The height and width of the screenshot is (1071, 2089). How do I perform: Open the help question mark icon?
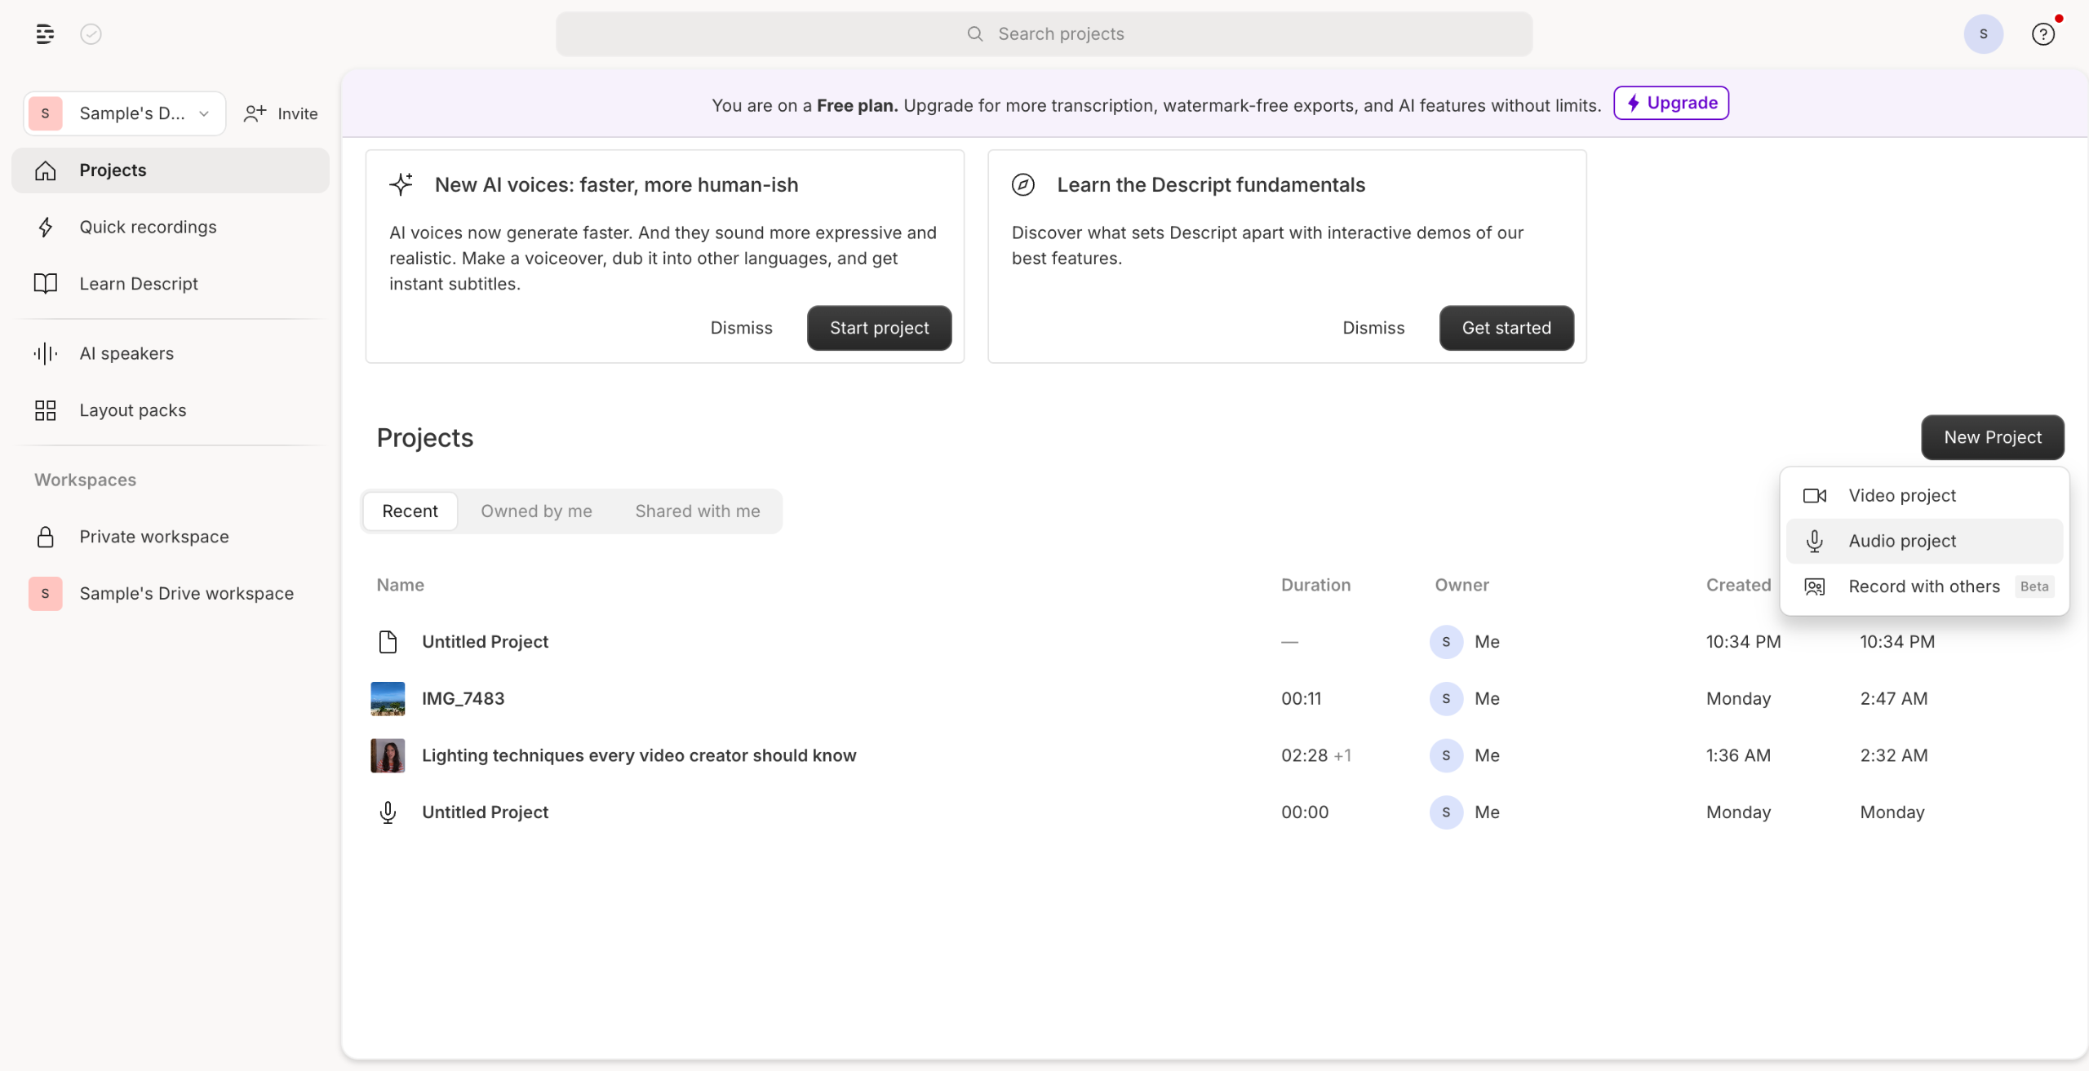click(2042, 33)
